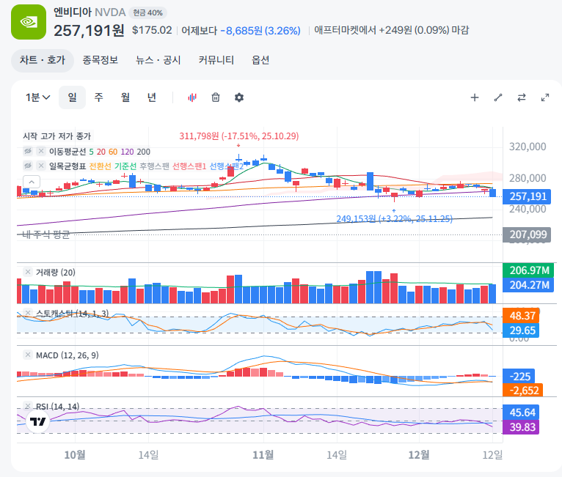This screenshot has width=562, height=477.
Task: Collapse the indicator legend chevron
Action: click(32, 182)
